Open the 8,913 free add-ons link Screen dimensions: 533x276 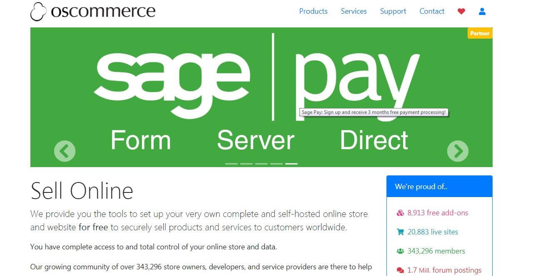coord(438,213)
